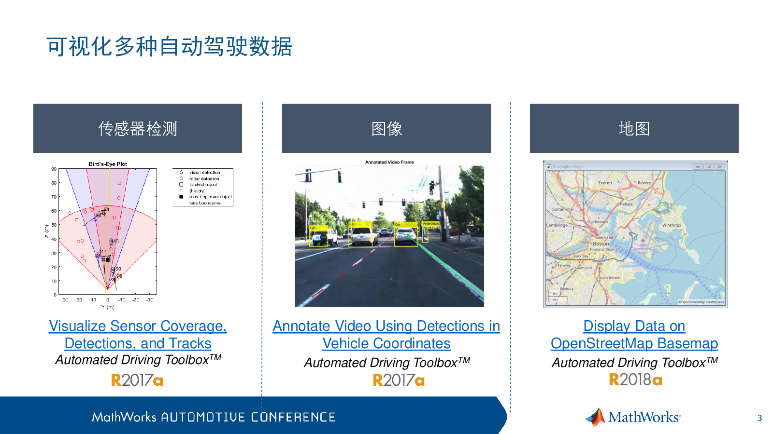
Task: Click the MathWorks logo icon
Action: click(595, 418)
